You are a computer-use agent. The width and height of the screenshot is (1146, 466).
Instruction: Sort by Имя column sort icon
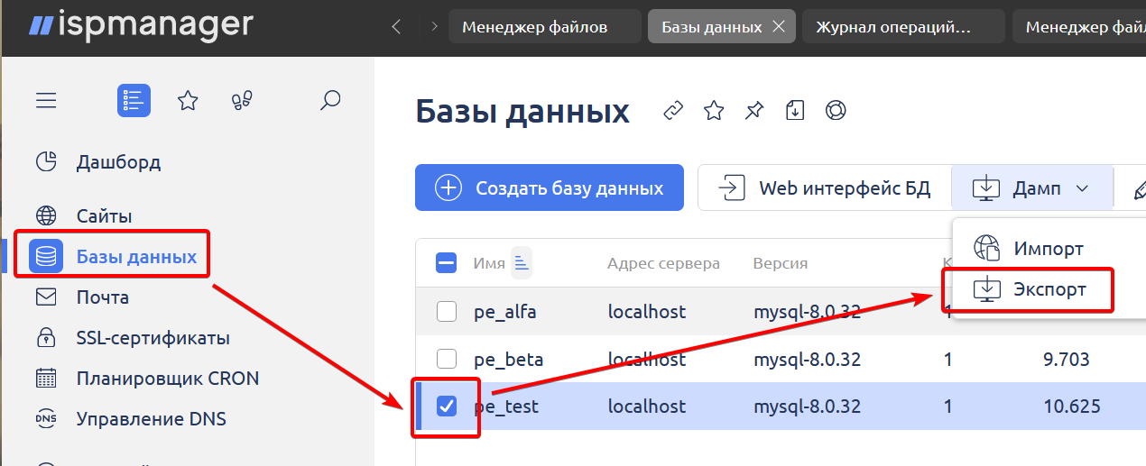[x=521, y=263]
